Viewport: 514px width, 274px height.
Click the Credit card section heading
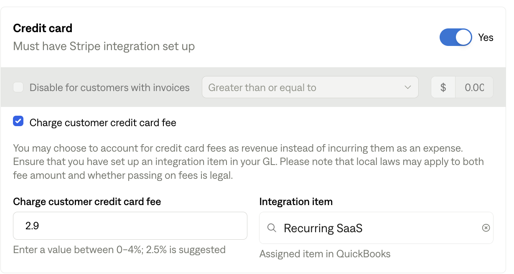[x=43, y=28]
